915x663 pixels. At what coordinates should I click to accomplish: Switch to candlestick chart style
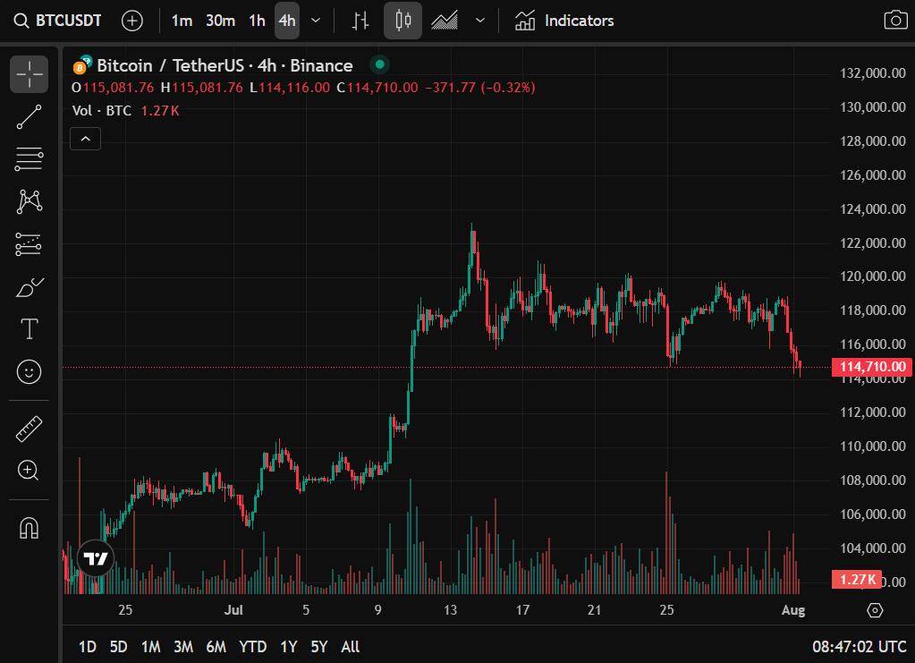point(402,21)
